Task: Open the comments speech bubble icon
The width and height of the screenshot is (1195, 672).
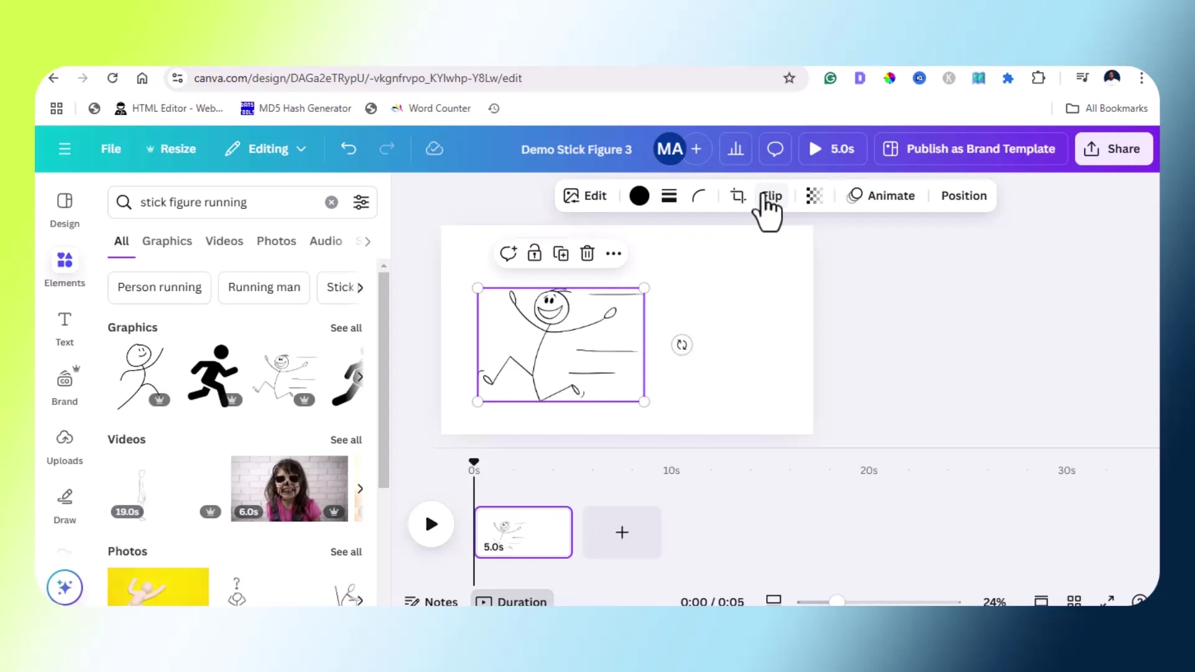Action: tap(775, 149)
